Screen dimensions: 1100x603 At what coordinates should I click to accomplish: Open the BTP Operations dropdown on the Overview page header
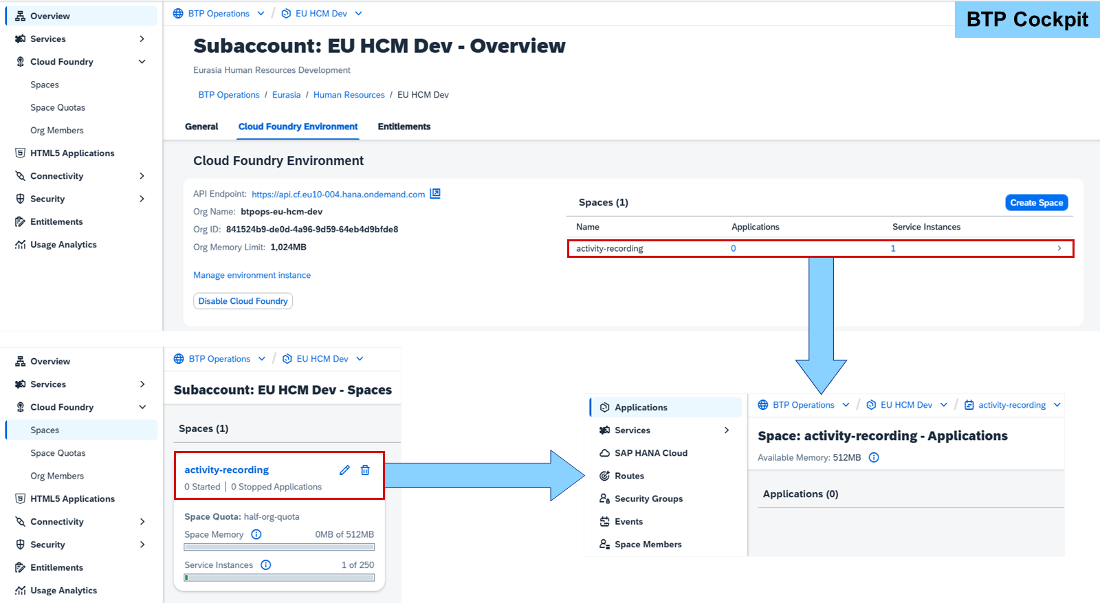[x=261, y=14]
